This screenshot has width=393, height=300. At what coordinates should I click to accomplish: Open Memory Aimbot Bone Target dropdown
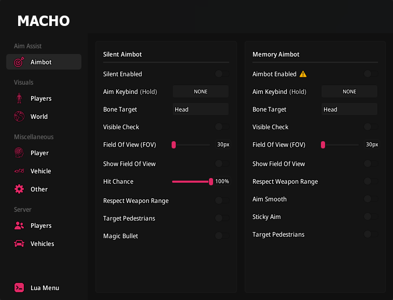click(349, 110)
